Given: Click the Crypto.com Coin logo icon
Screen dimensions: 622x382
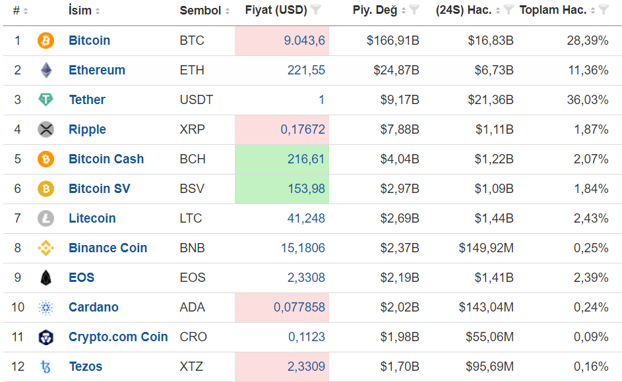Looking at the screenshot, I should 46,337.
